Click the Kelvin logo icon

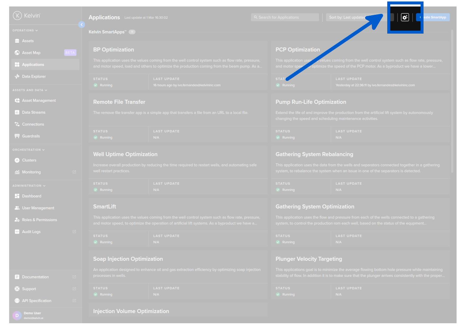[x=17, y=16]
